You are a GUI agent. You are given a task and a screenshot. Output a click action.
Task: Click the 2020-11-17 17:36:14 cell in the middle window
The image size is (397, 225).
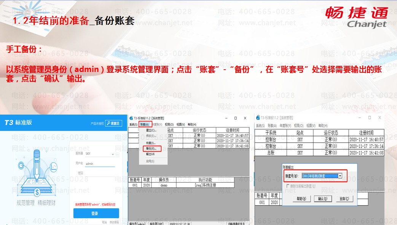(233, 140)
